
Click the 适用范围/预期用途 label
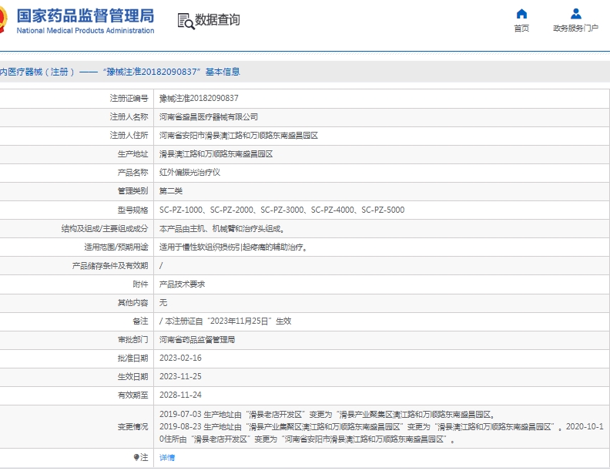coord(116,247)
